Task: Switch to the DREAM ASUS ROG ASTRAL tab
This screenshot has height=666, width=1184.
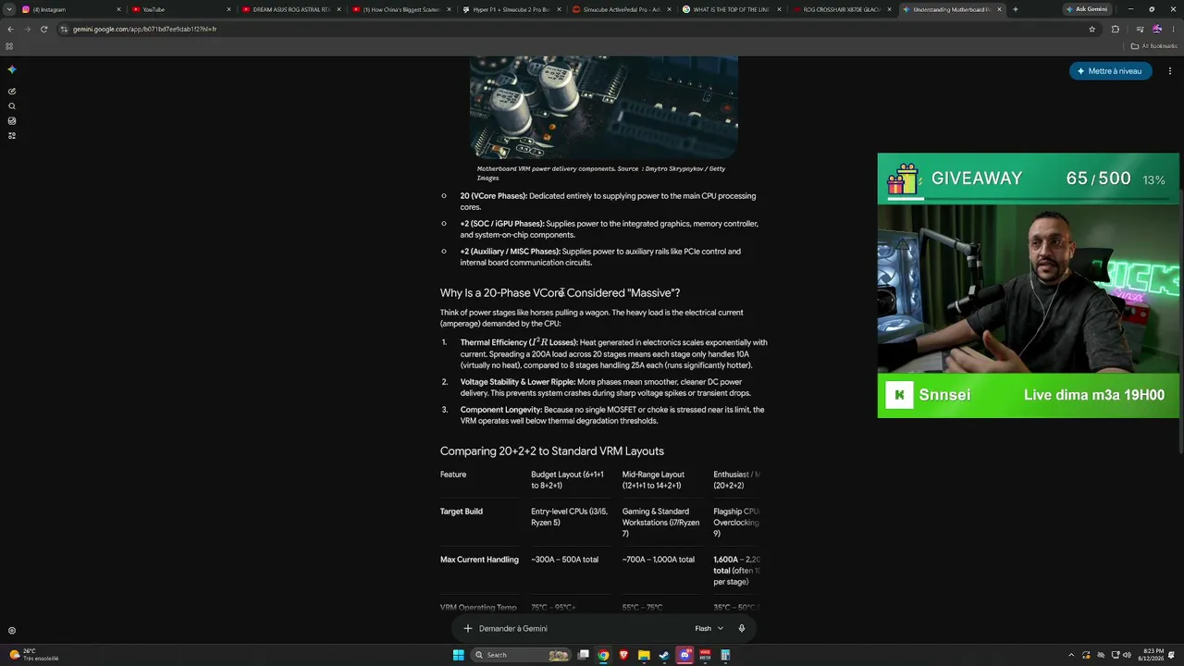Action: [290, 9]
